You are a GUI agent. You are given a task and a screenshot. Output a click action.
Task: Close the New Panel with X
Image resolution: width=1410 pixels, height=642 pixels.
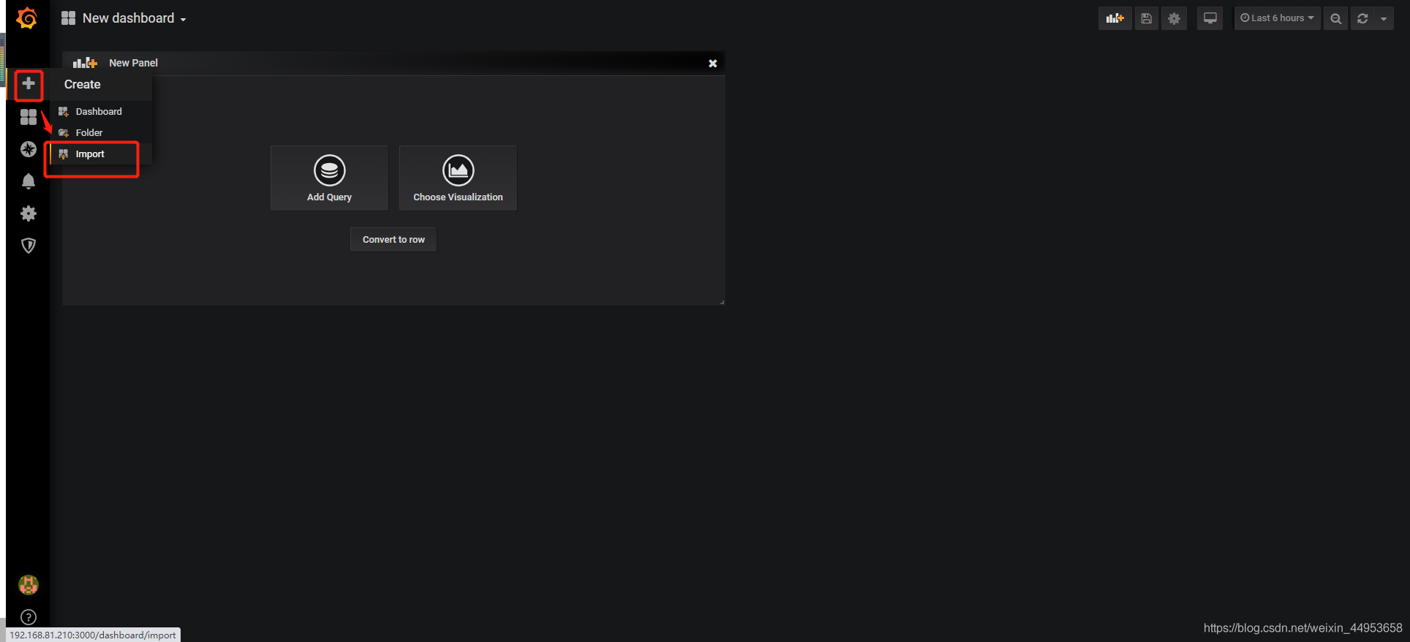[x=713, y=64]
